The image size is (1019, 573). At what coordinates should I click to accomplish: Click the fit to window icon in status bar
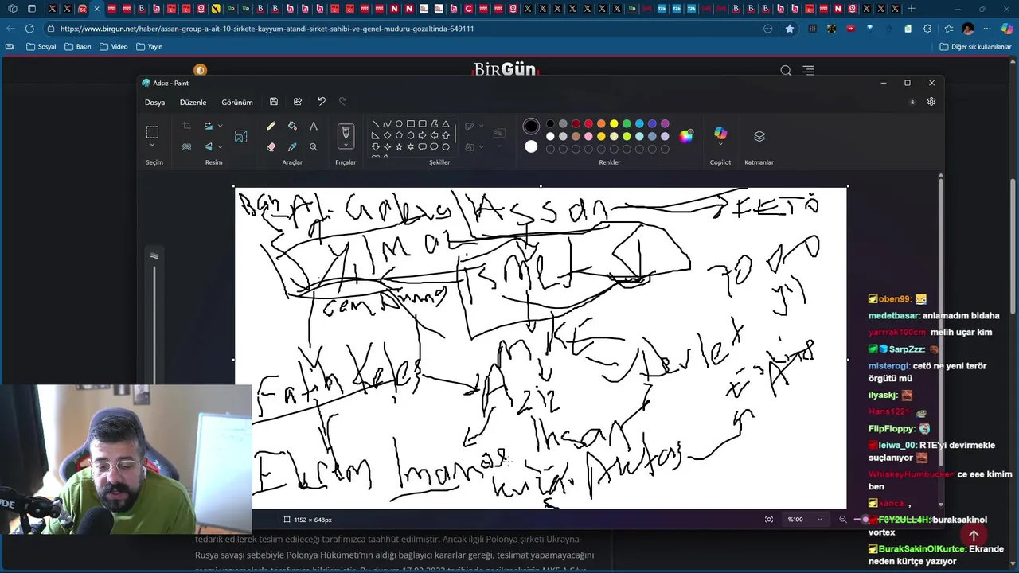click(x=769, y=520)
